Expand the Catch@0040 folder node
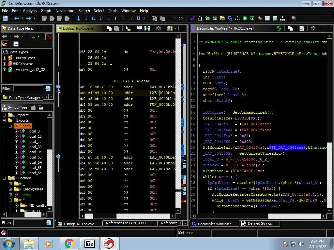334x250 pixels. click(x=10, y=189)
